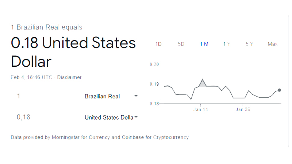Open the Brazilian Real currency selector
The height and width of the screenshot is (164, 292).
pos(111,96)
